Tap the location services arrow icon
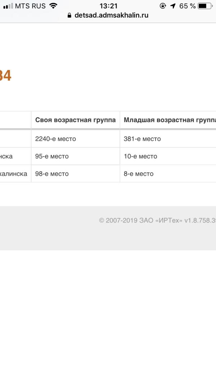This screenshot has height=384, width=216. pyautogui.click(x=173, y=6)
